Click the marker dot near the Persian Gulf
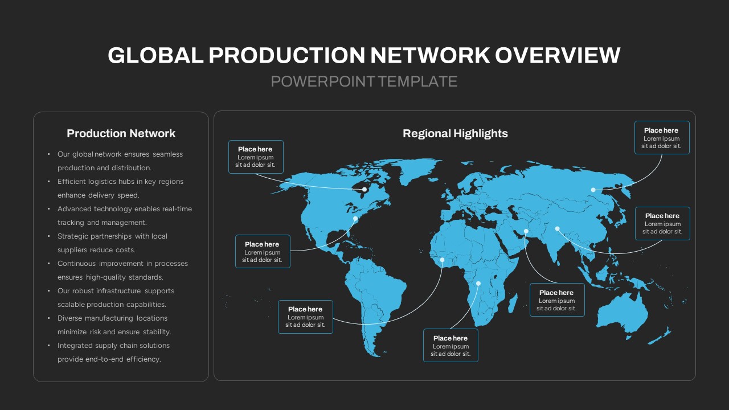 [526, 231]
